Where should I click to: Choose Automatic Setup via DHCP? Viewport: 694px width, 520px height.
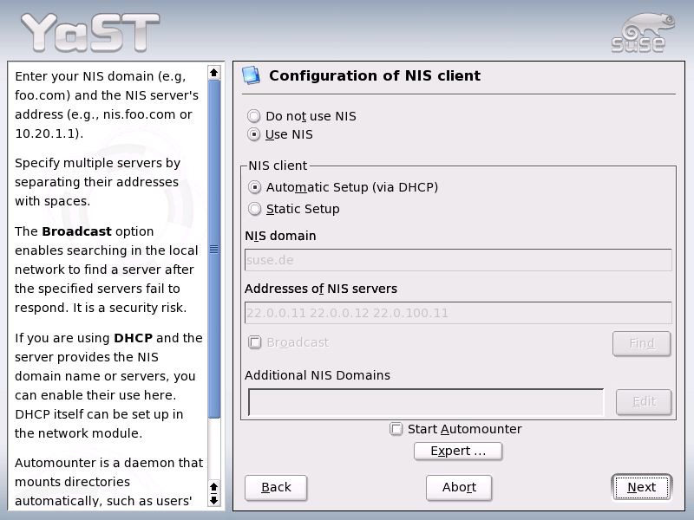click(255, 186)
